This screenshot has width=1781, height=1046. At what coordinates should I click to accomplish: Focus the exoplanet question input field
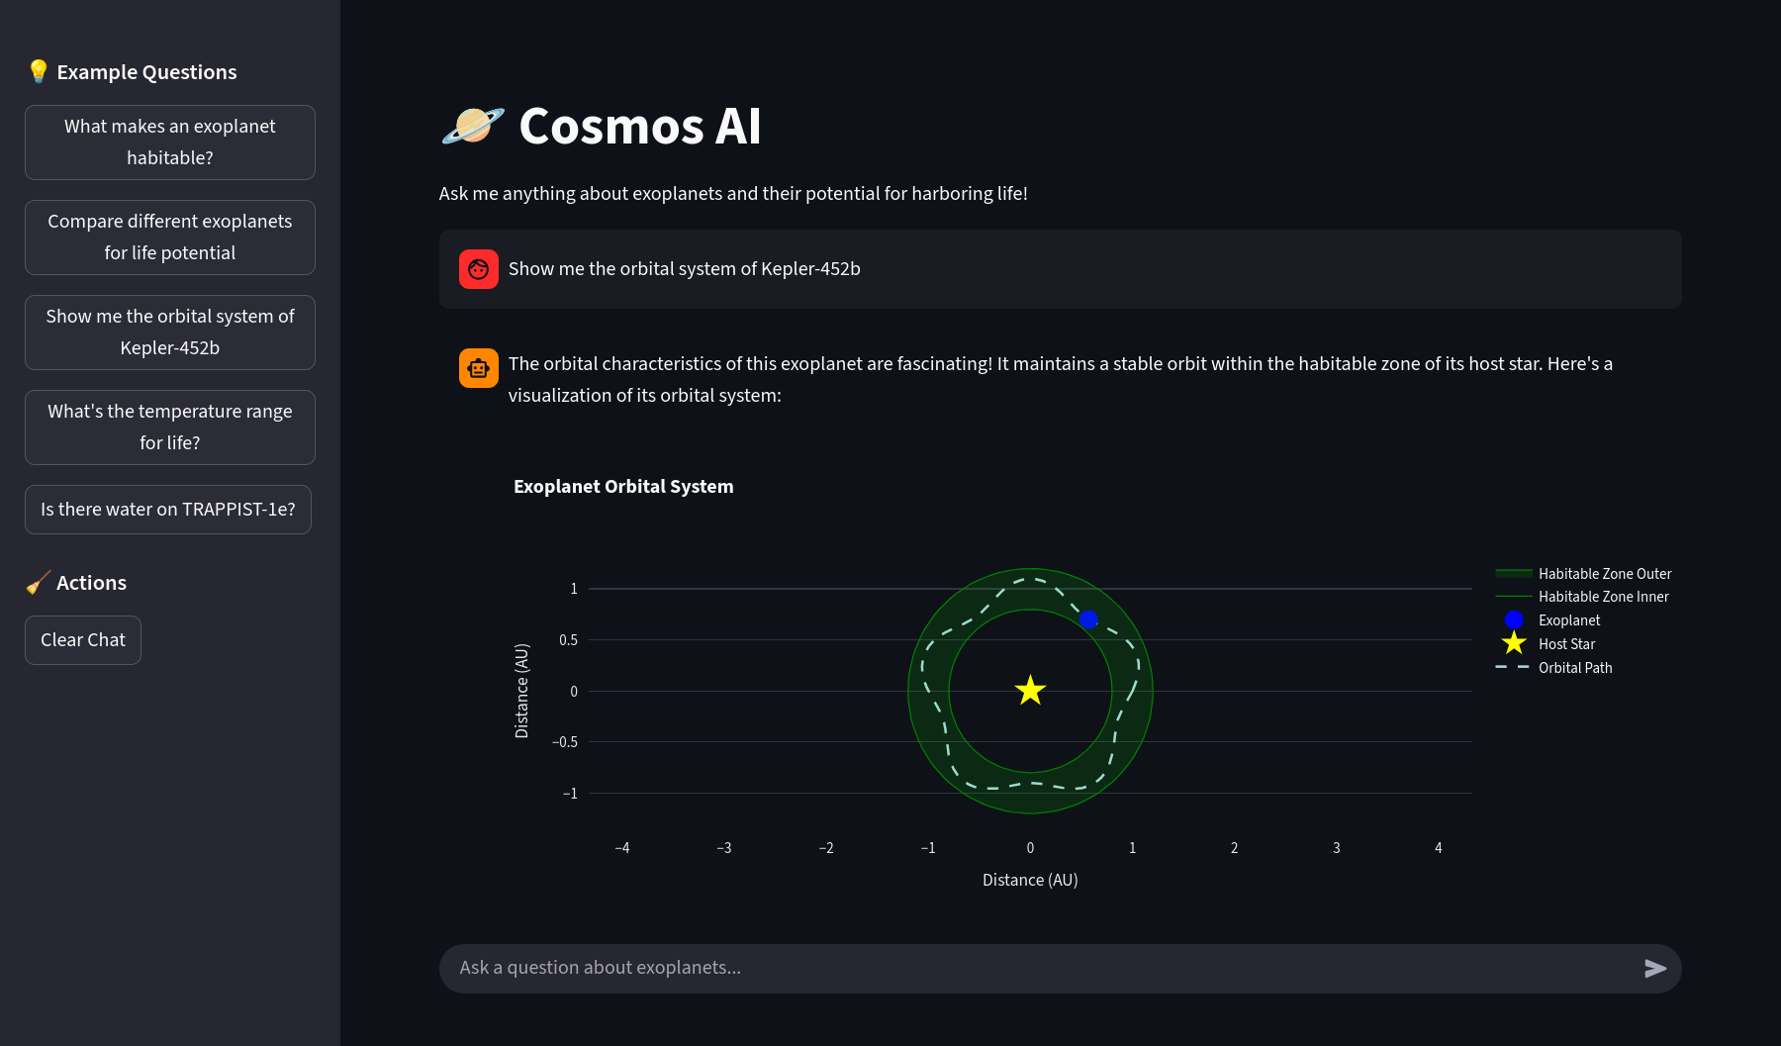point(1039,968)
